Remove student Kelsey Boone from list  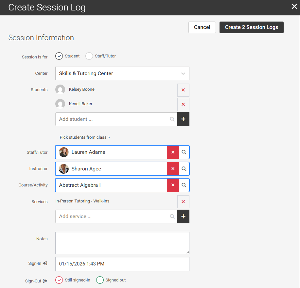pyautogui.click(x=183, y=90)
